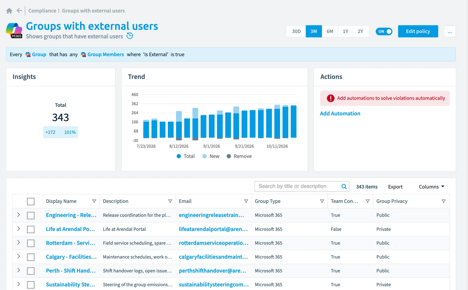Check the select-all header checkbox
Screen dimensions: 468x290
31,201
